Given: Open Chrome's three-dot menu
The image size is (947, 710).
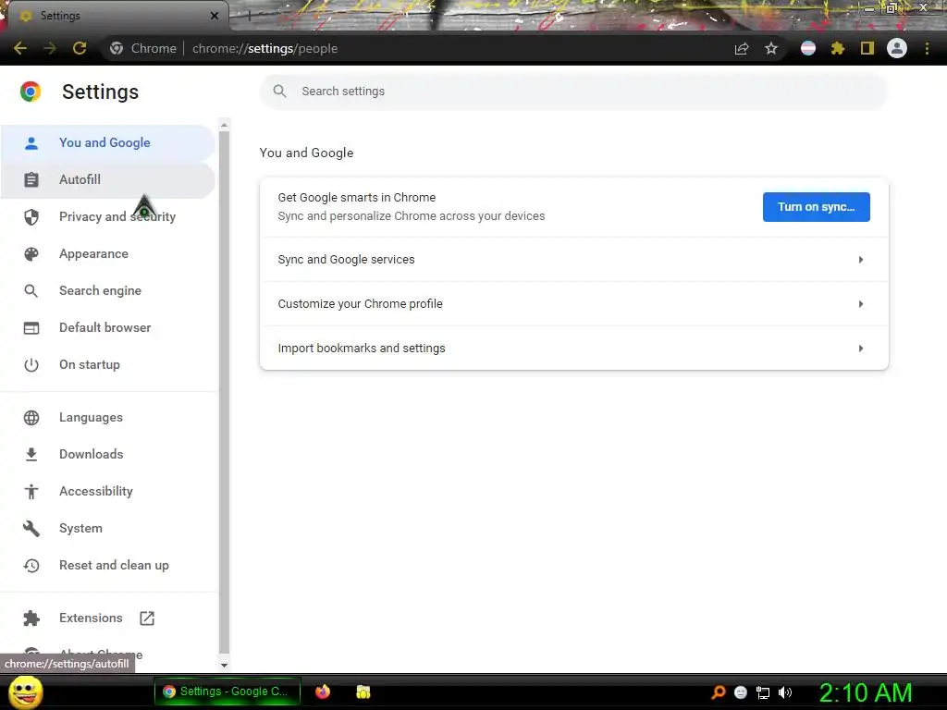Looking at the screenshot, I should (x=927, y=48).
